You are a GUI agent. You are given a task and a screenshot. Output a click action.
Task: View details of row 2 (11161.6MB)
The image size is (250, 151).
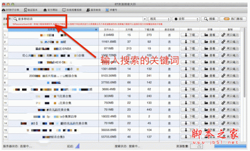210,42
